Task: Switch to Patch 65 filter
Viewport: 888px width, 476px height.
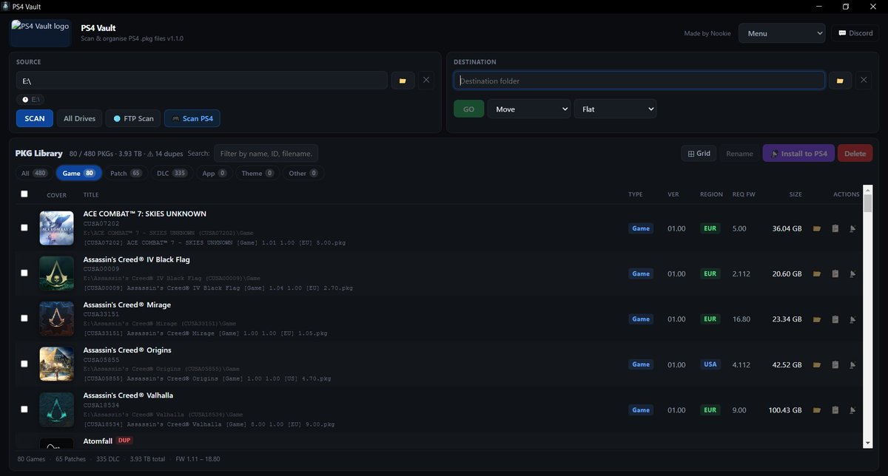Action: tap(125, 173)
